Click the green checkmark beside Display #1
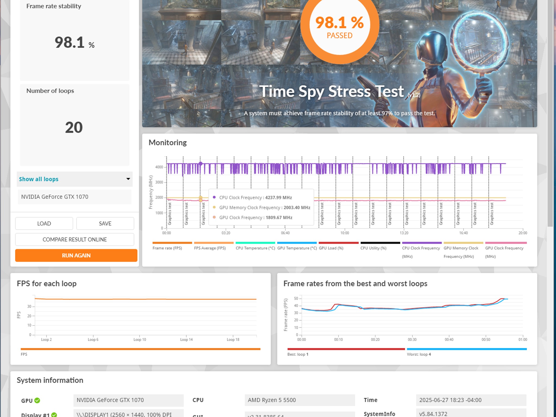The image size is (556, 417). [x=54, y=415]
